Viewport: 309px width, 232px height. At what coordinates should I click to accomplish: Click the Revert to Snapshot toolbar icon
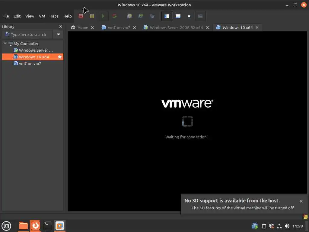pyautogui.click(x=141, y=16)
